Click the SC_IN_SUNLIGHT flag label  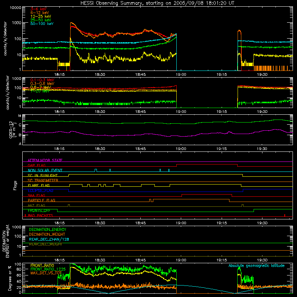43,175
